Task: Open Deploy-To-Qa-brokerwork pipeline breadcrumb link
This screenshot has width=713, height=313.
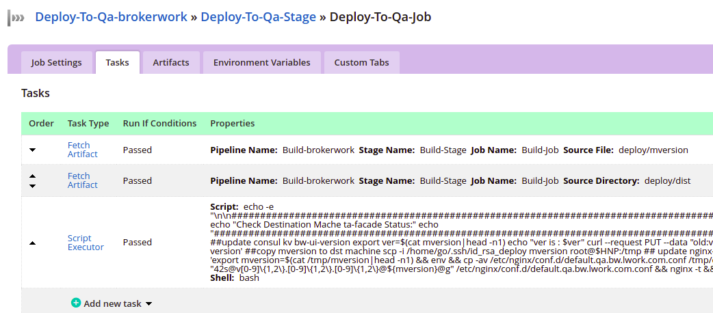Action: pyautogui.click(x=111, y=17)
